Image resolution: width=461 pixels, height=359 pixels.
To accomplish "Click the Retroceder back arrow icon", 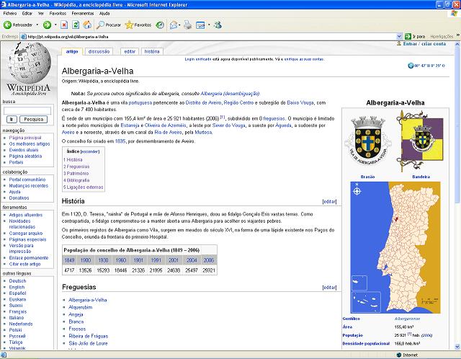I will point(7,25).
